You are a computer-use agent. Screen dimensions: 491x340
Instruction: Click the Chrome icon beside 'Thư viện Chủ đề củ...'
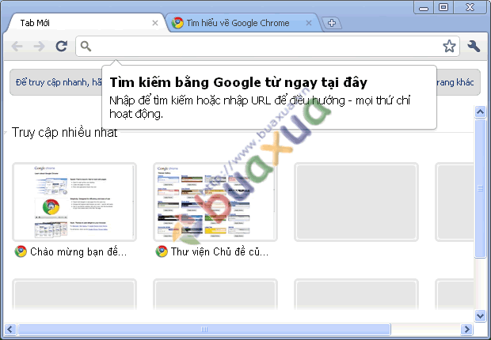162,251
